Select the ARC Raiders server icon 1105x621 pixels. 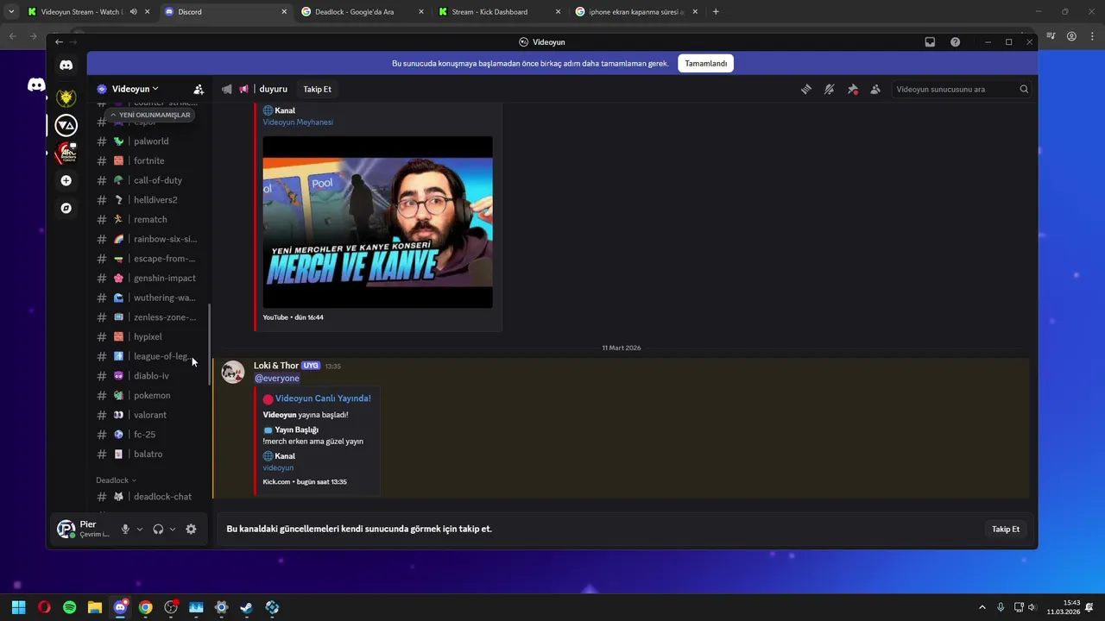66,153
